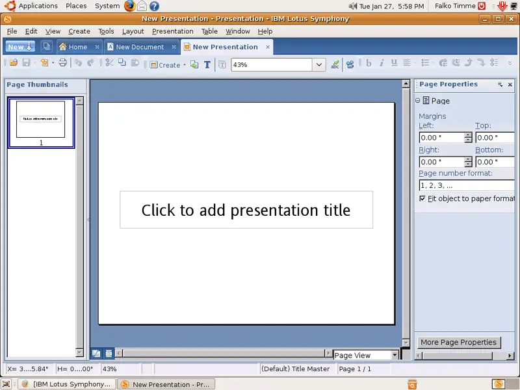Close the New Presentation tab

pos(268,47)
